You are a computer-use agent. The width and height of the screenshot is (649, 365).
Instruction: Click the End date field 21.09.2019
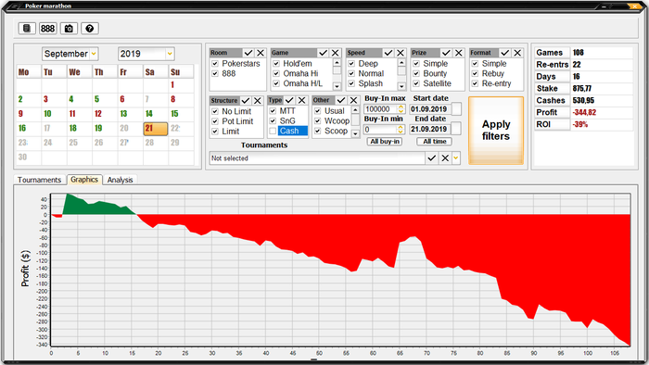[x=429, y=129]
